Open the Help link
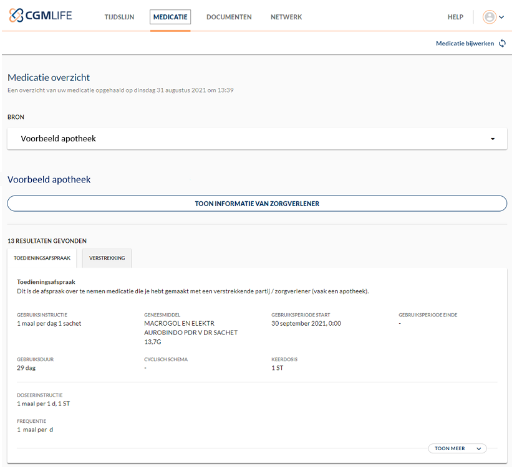 click(x=455, y=17)
